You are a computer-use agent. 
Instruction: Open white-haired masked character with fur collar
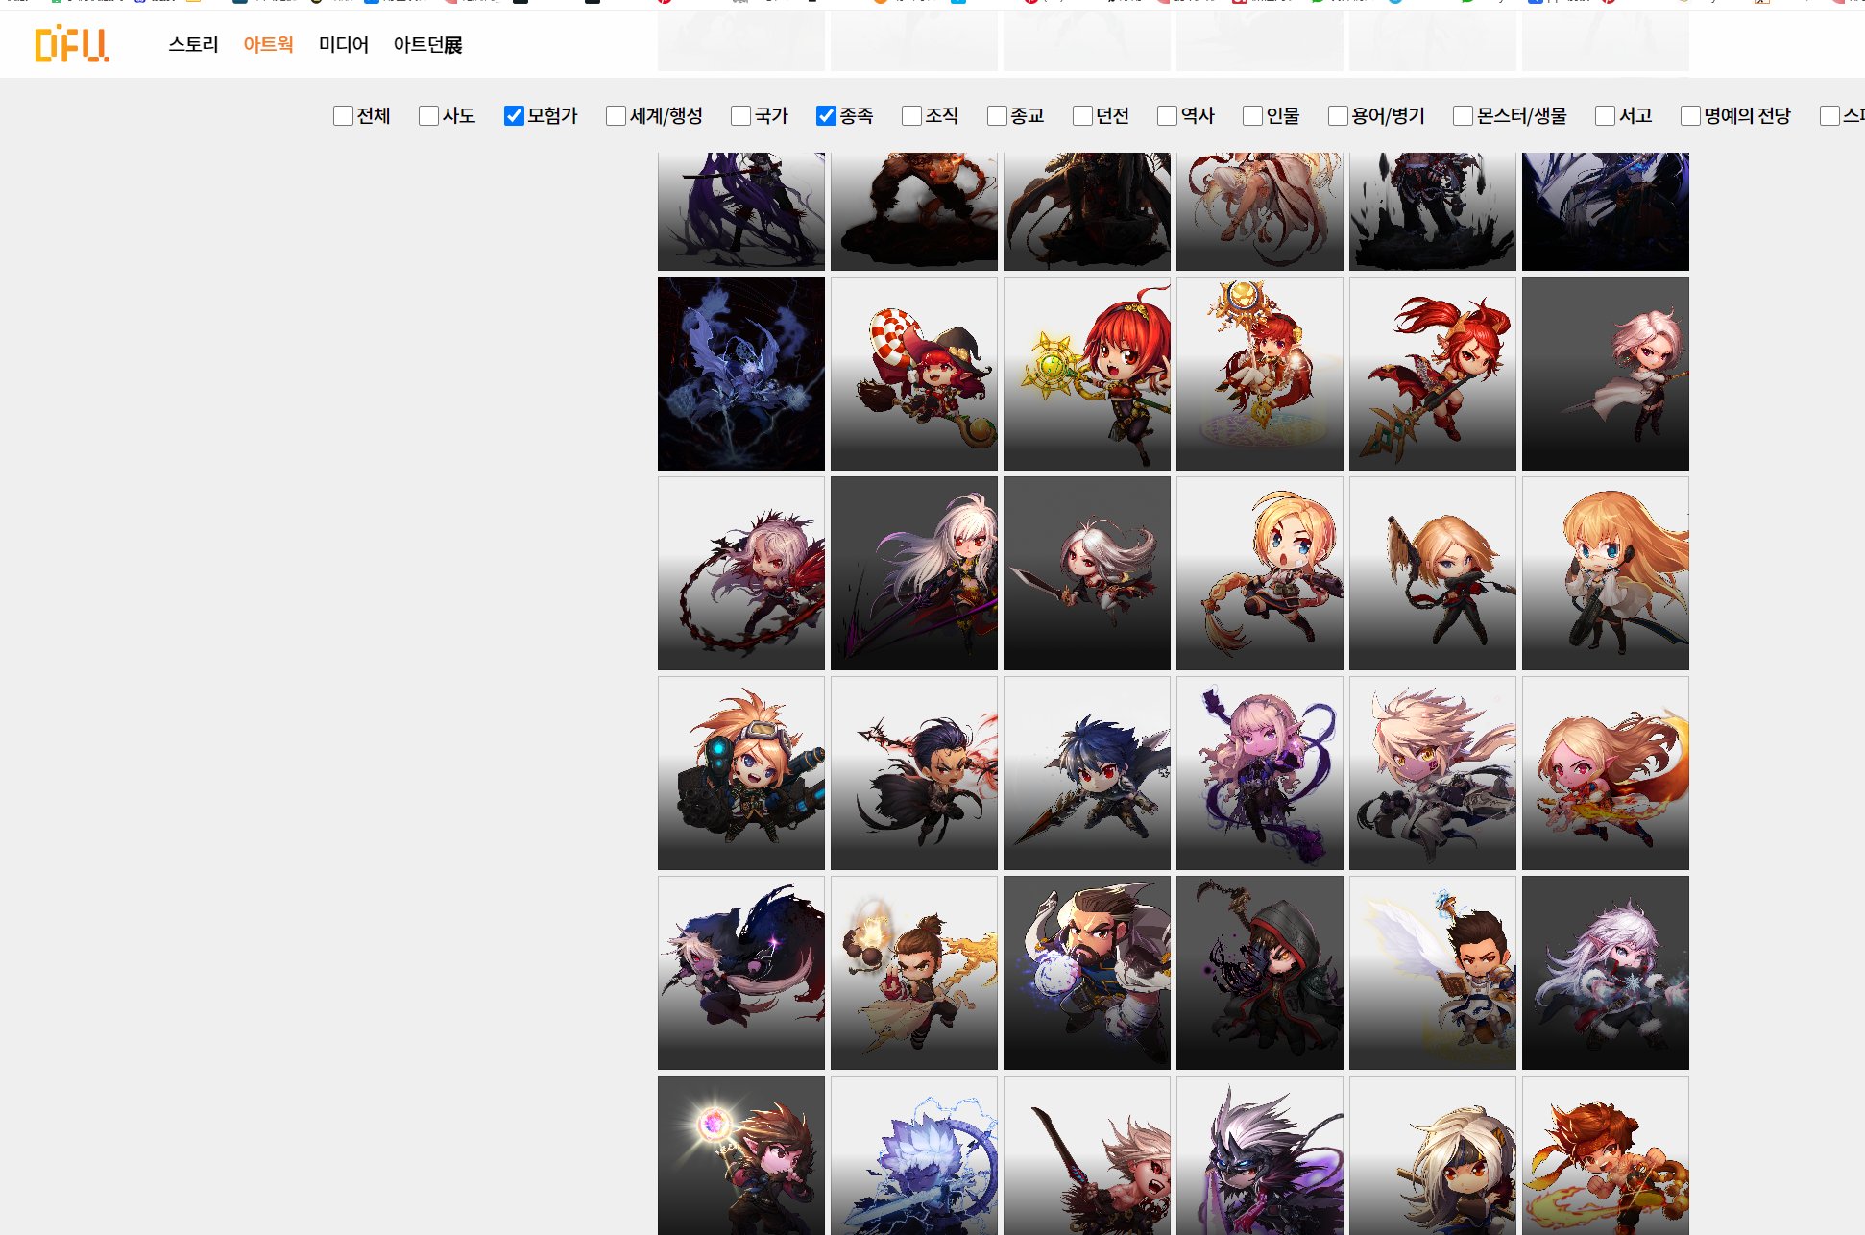[x=1606, y=973]
